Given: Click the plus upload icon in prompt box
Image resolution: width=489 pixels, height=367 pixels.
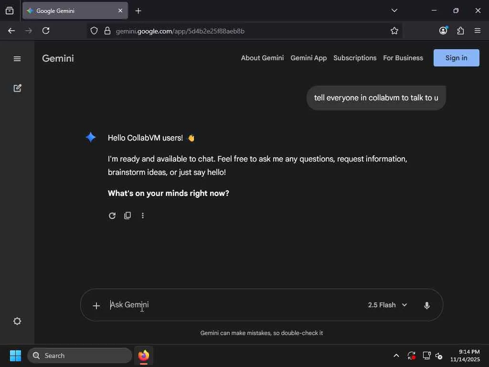Looking at the screenshot, I should (96, 305).
